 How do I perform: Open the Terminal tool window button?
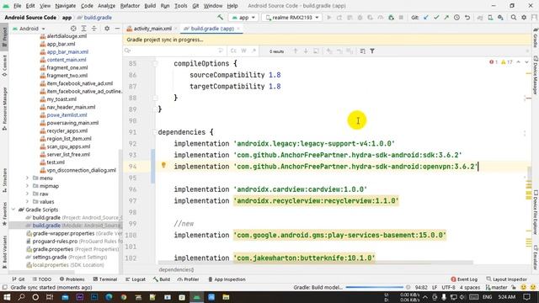(105, 279)
